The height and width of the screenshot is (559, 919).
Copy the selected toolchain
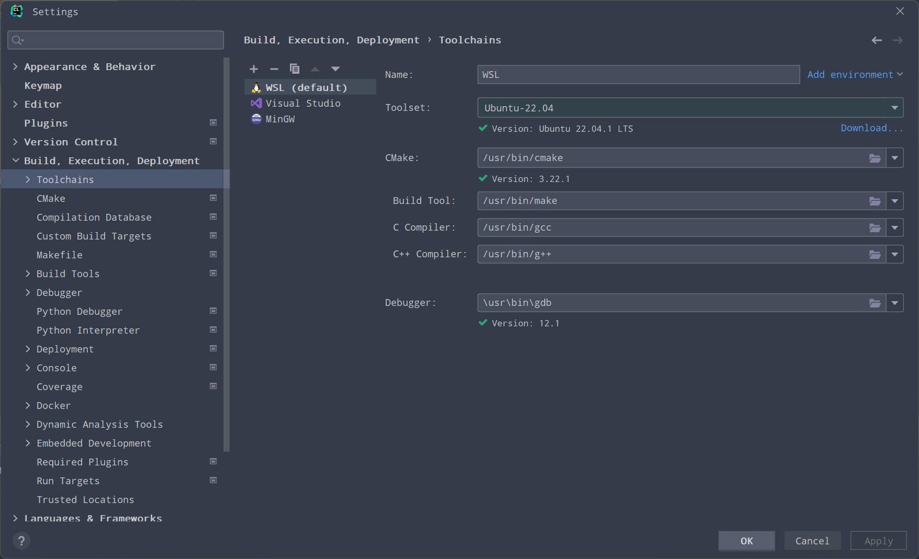click(x=295, y=69)
